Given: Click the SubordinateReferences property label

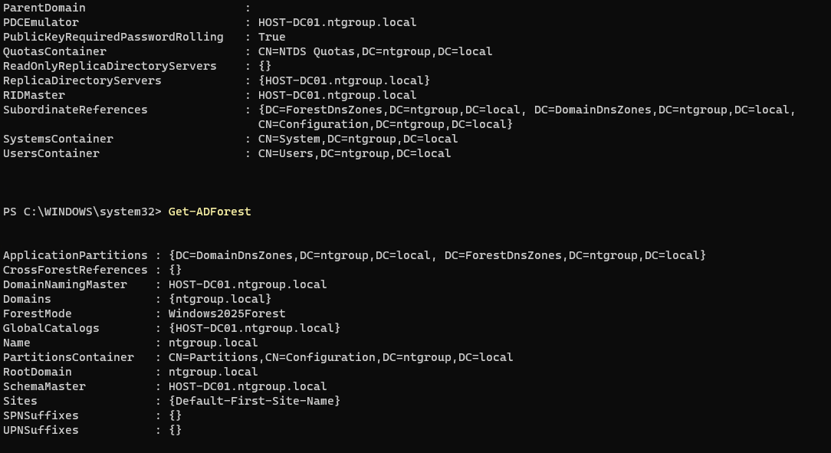Looking at the screenshot, I should point(75,110).
